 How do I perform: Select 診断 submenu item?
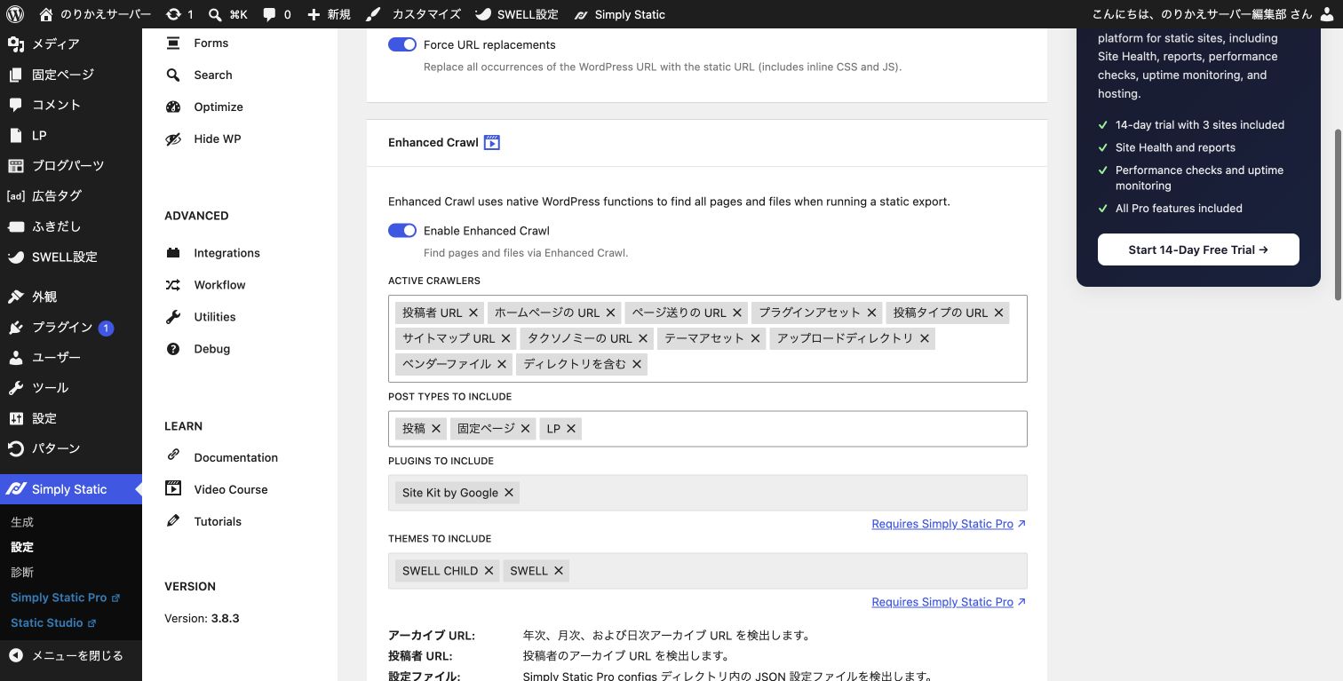click(22, 573)
